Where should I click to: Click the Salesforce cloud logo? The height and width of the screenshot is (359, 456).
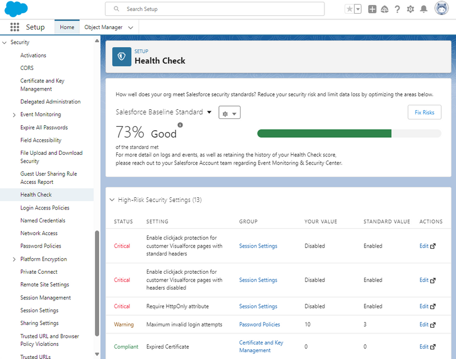(16, 9)
